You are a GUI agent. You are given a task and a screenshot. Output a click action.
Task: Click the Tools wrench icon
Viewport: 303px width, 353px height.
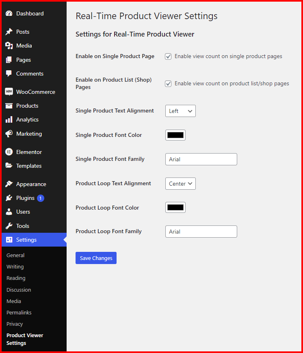point(9,226)
